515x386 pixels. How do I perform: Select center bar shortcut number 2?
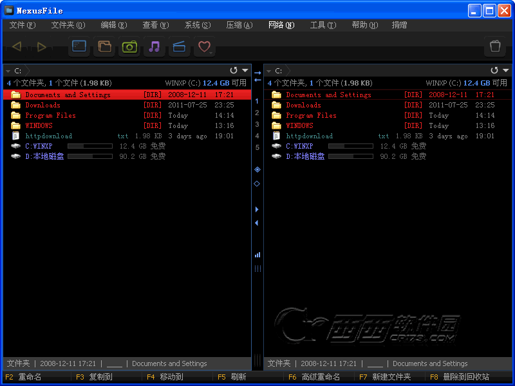pyautogui.click(x=257, y=113)
